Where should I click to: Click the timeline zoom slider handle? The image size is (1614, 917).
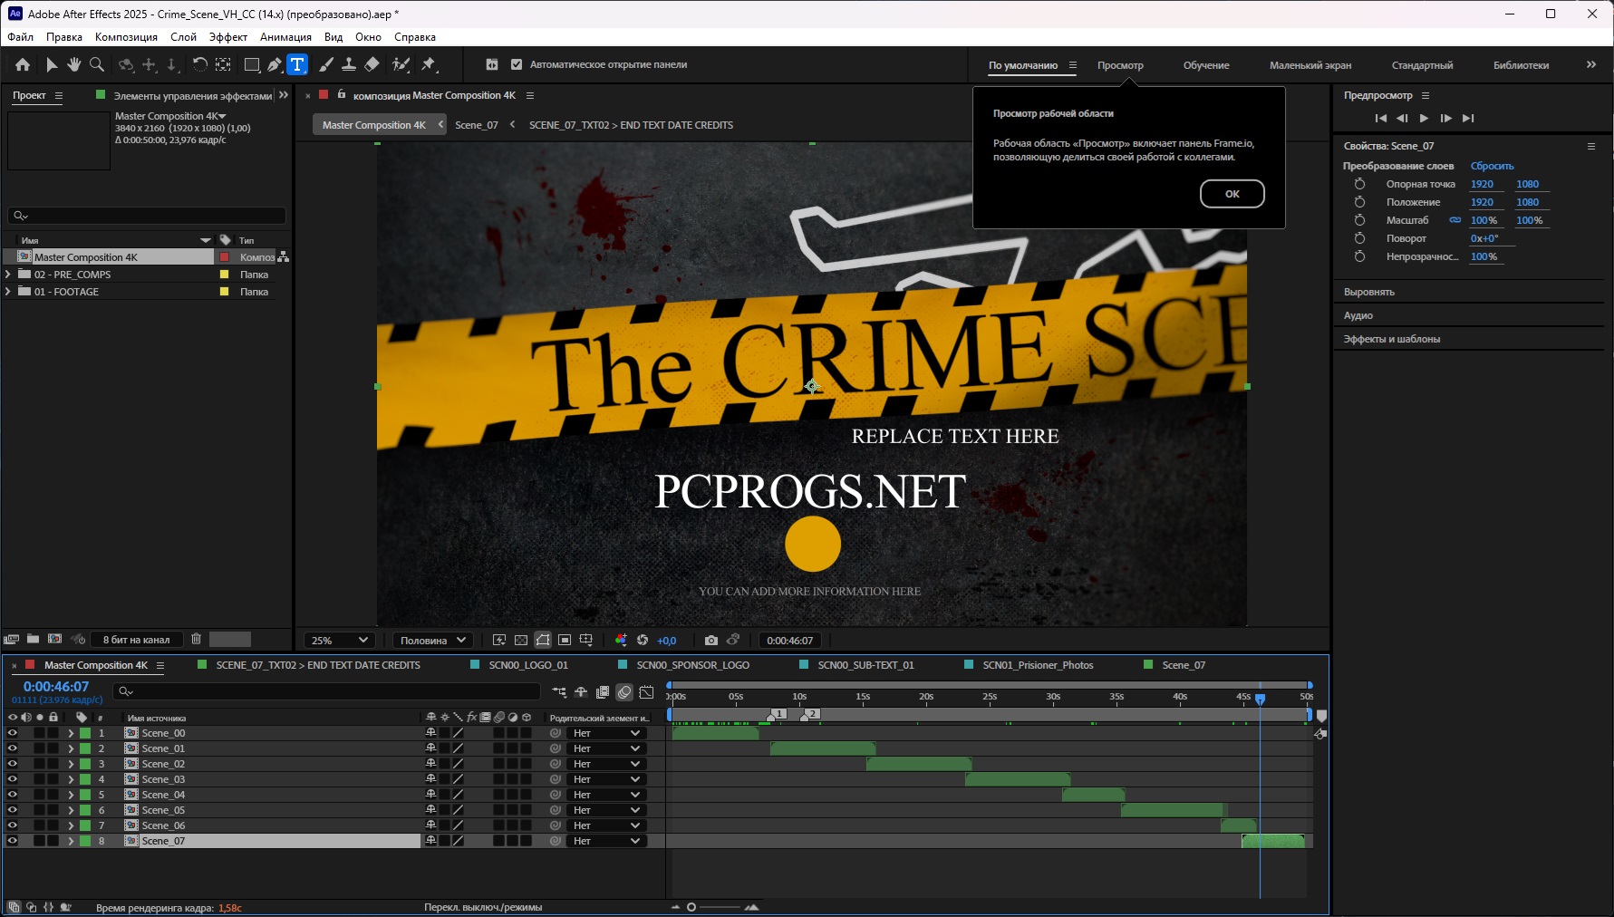[x=691, y=907]
